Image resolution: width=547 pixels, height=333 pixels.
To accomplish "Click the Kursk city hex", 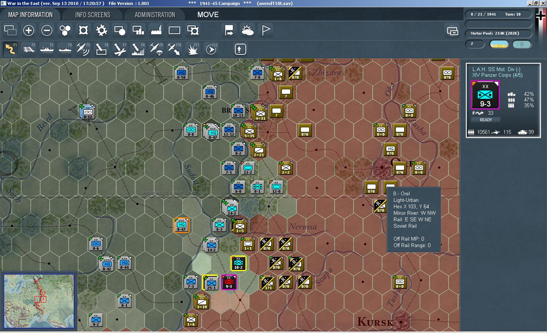I will coord(401,322).
